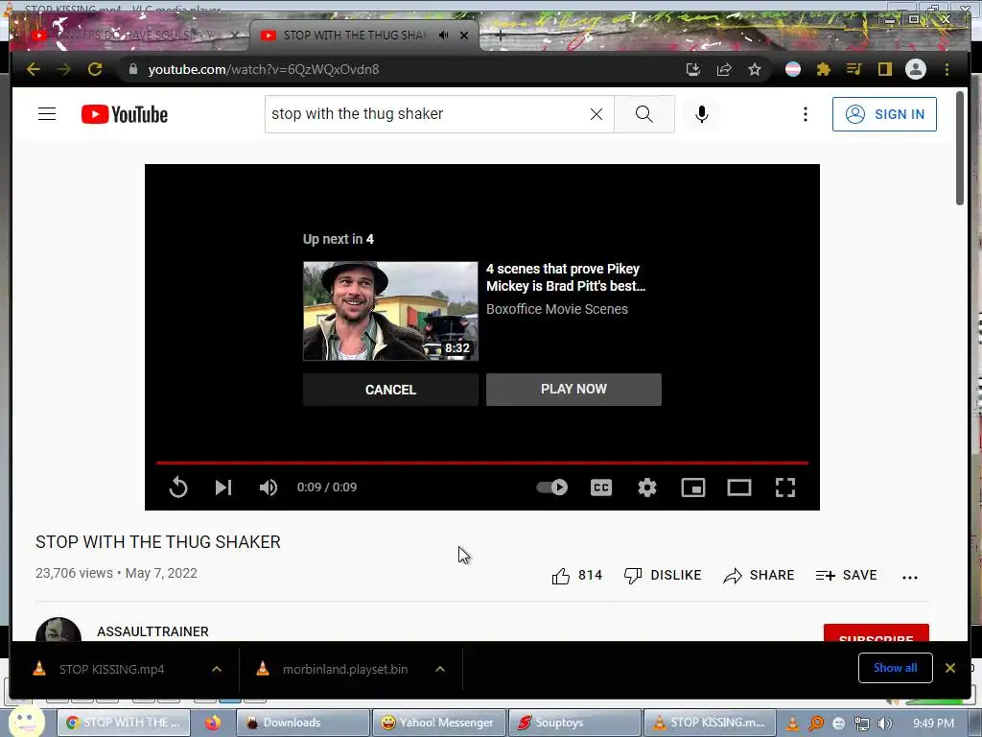Subscribe to the channel
The height and width of the screenshot is (737, 982).
tap(876, 633)
